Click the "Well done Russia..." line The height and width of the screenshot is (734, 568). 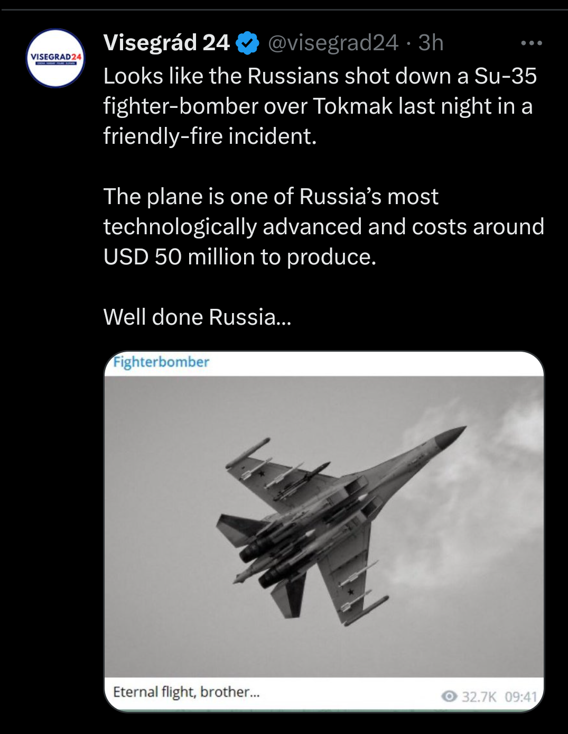point(197,317)
